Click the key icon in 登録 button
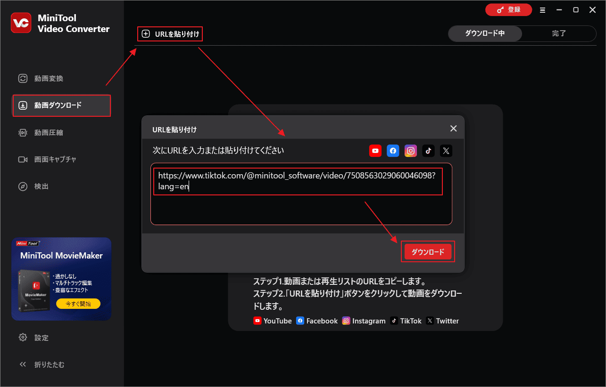 [x=501, y=9]
